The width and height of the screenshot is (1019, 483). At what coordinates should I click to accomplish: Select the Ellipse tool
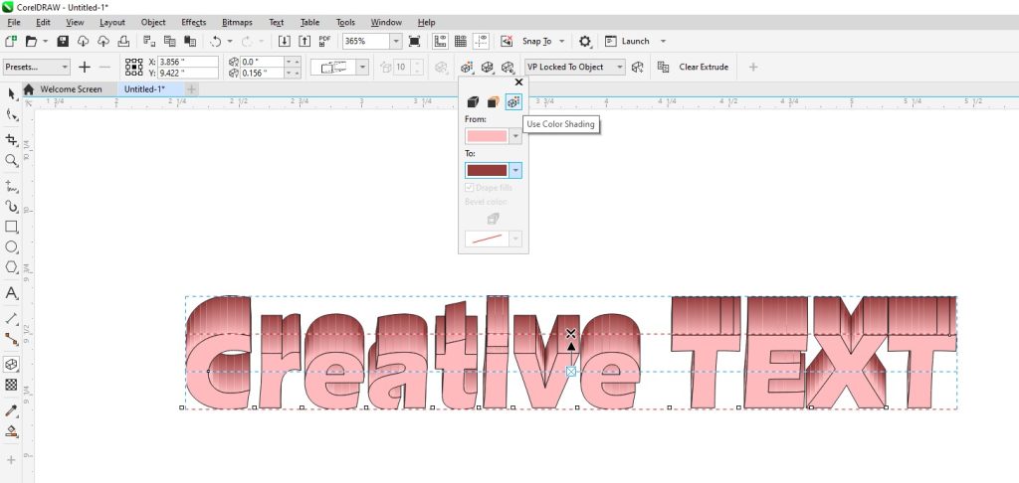pos(11,246)
